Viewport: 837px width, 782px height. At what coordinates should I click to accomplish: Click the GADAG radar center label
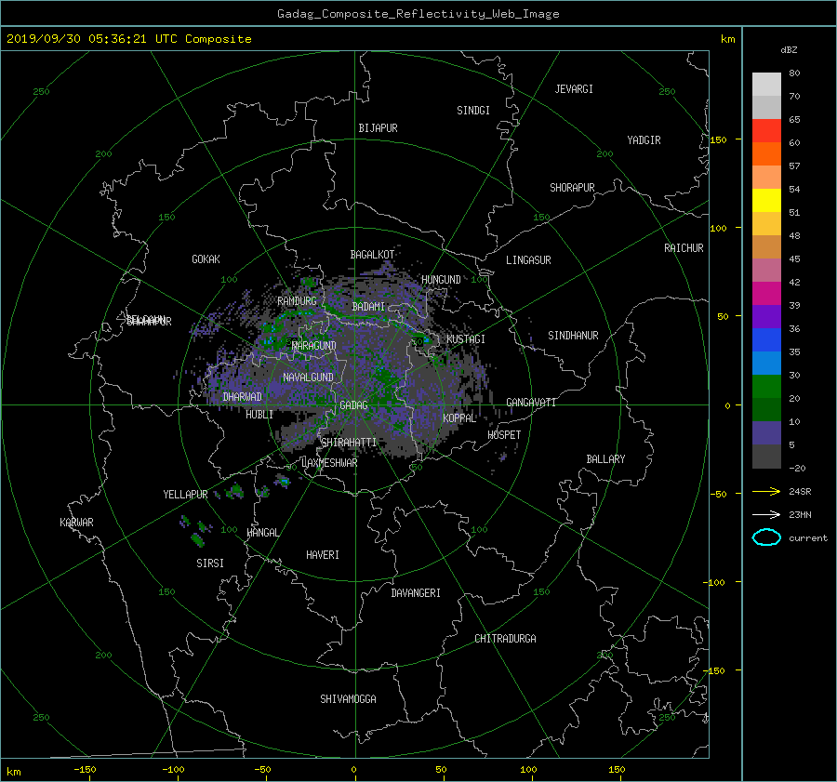[x=354, y=405]
